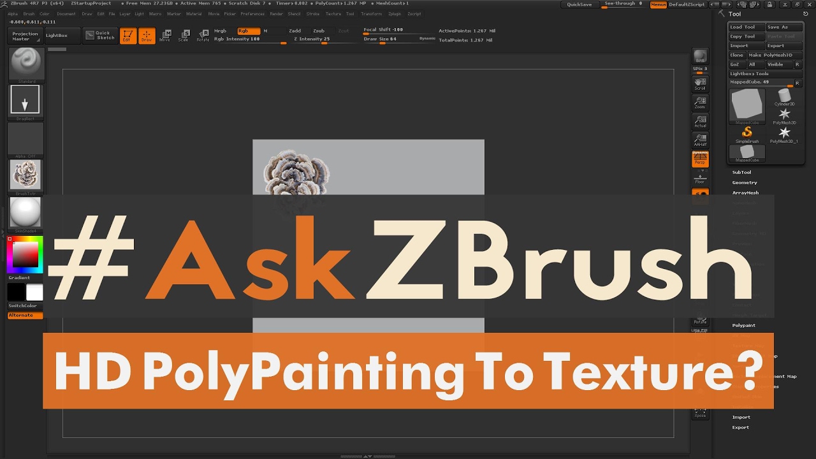Image resolution: width=816 pixels, height=459 pixels.
Task: Activate the Draw mode button
Action: tap(147, 36)
